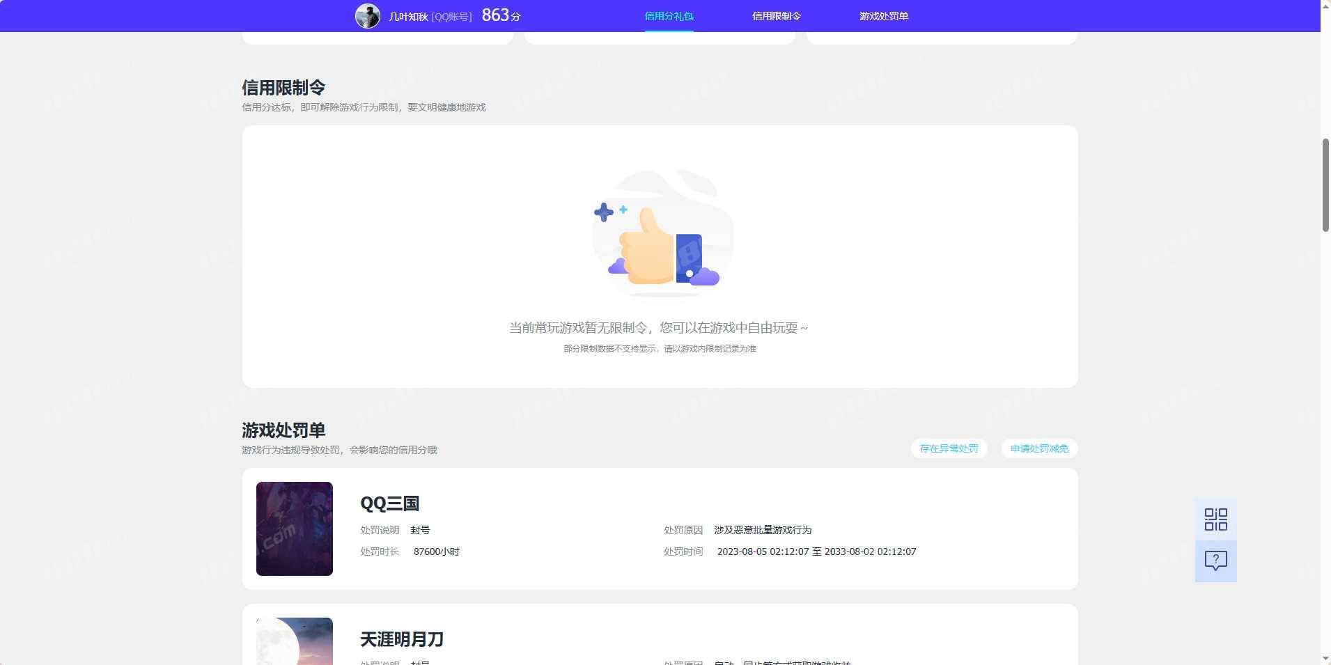
Task: Click the scrollbar up arrow
Action: 1325,6
